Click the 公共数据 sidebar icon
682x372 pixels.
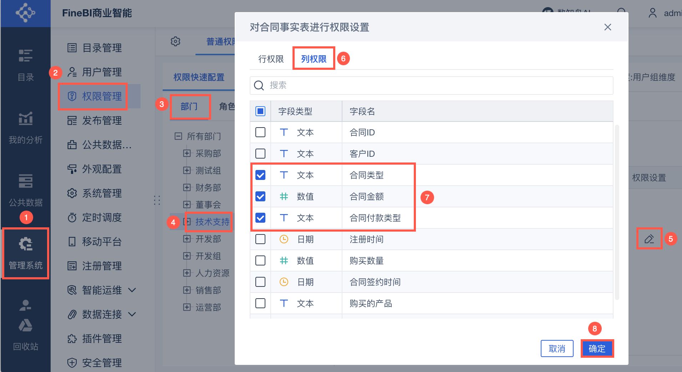pyautogui.click(x=26, y=181)
